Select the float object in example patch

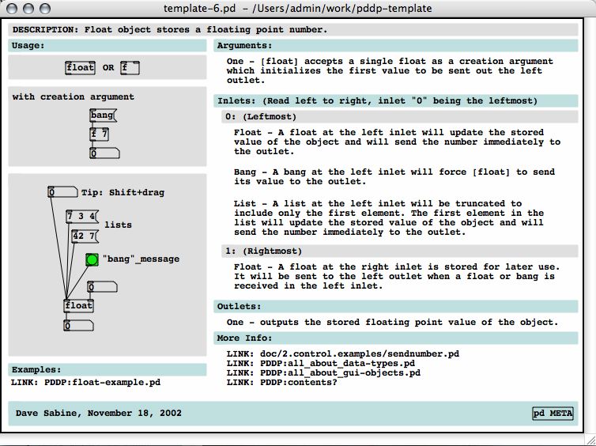pos(79,306)
